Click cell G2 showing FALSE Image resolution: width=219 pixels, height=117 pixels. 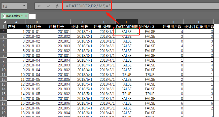150,31
